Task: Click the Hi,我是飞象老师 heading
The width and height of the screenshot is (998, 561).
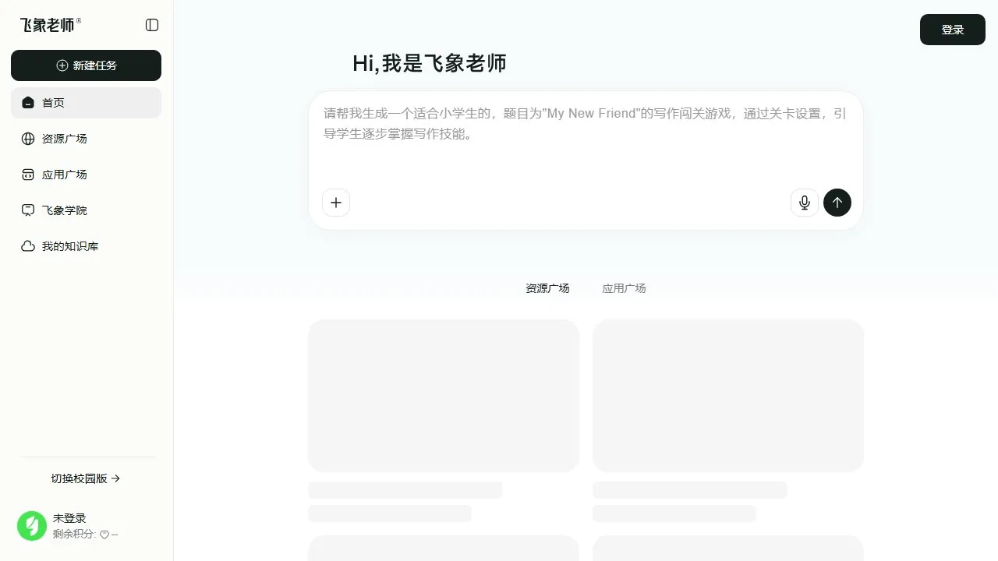Action: click(x=430, y=63)
